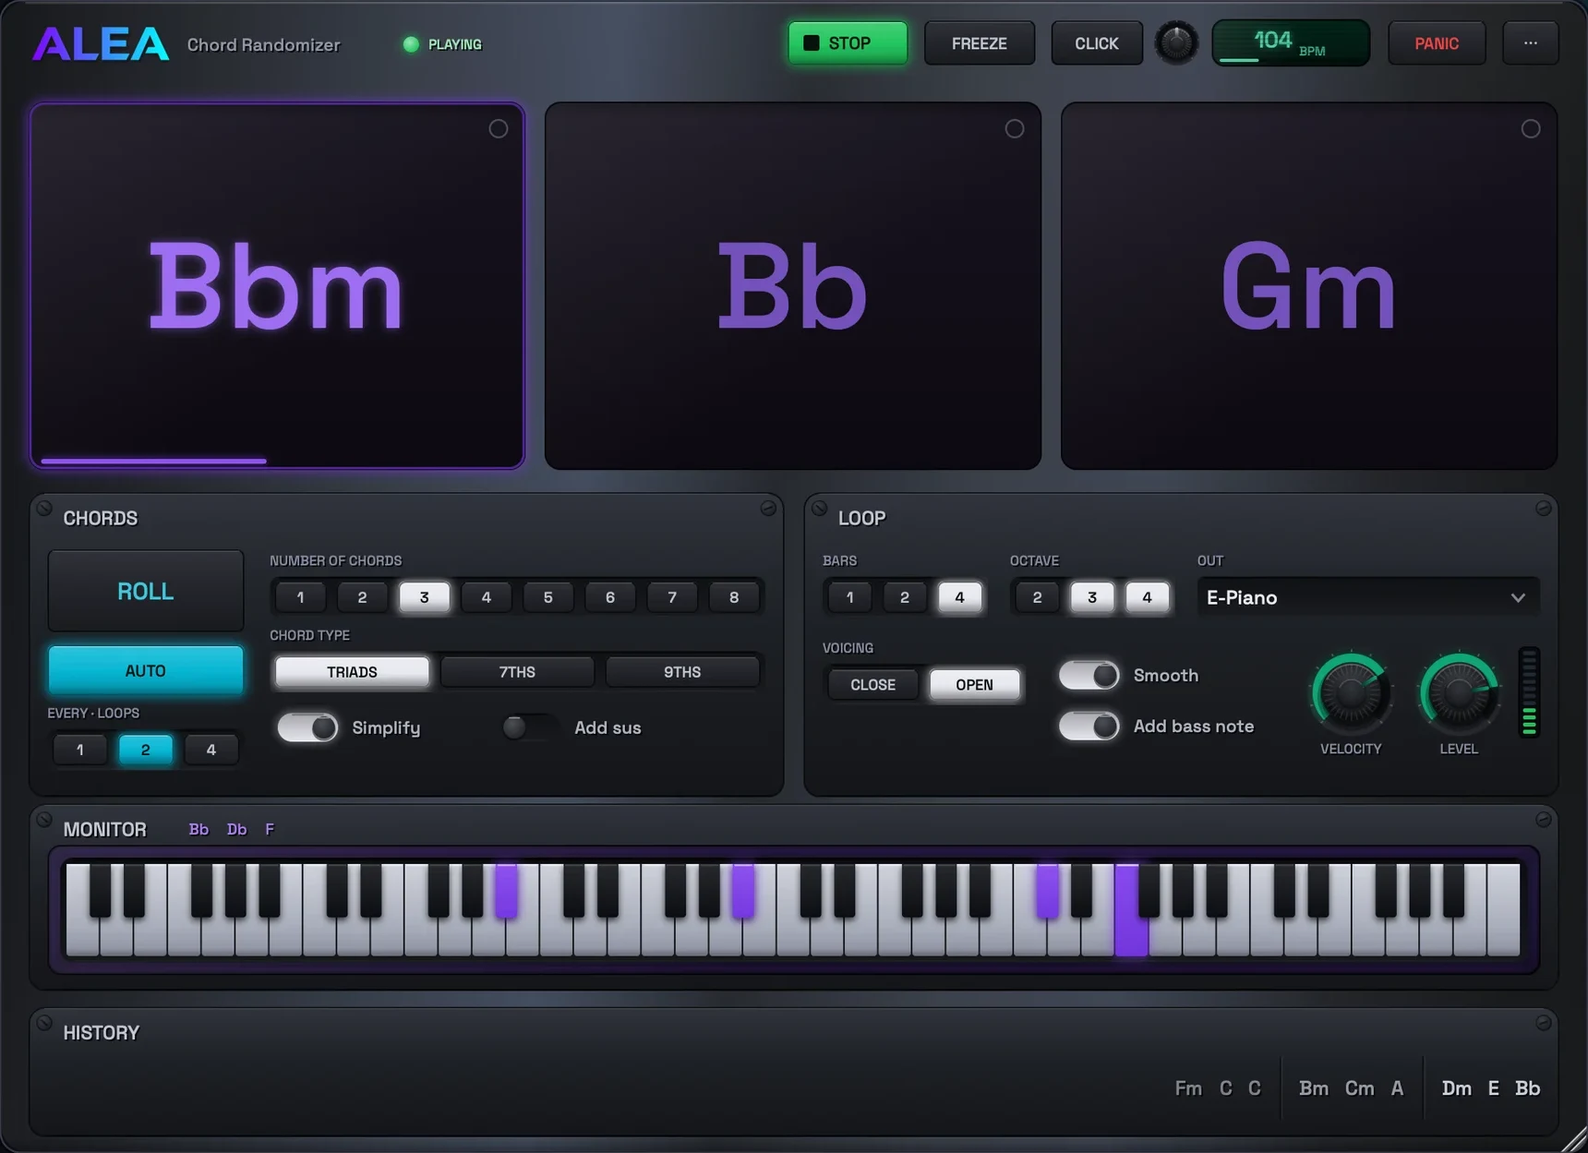The image size is (1588, 1153).
Task: Collapse the MONITOR panel with right corner icon
Action: [1543, 819]
